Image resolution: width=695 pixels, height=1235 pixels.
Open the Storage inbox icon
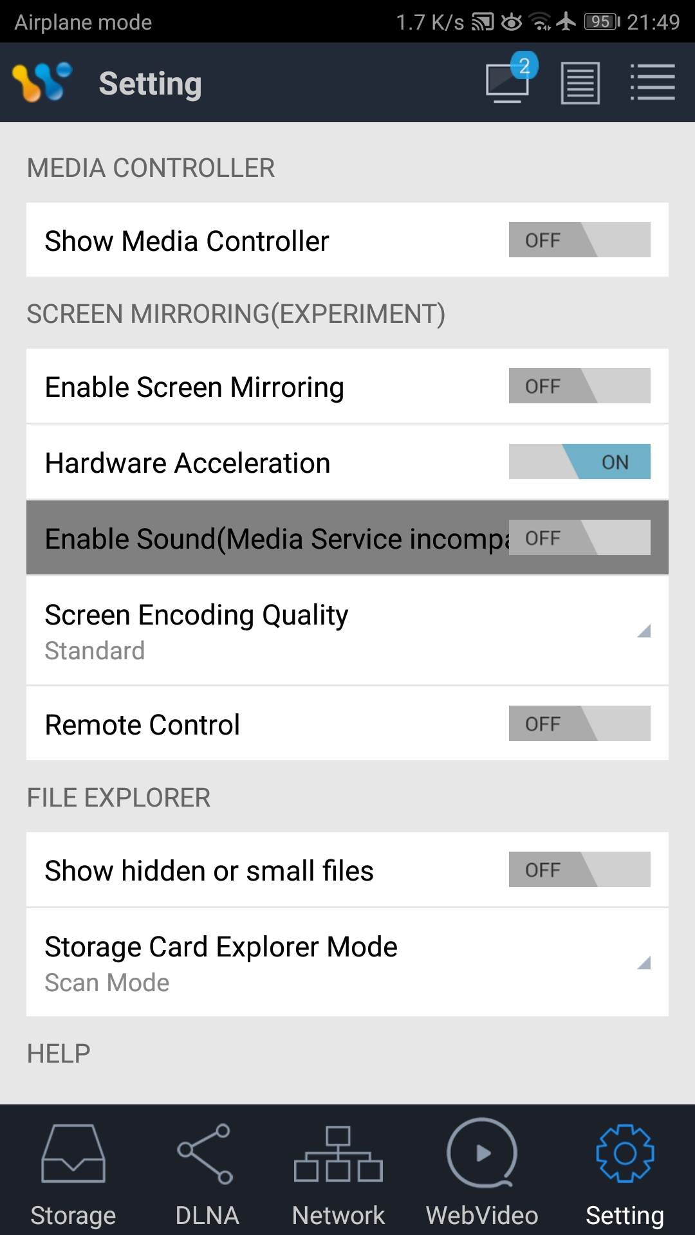pyautogui.click(x=73, y=1153)
